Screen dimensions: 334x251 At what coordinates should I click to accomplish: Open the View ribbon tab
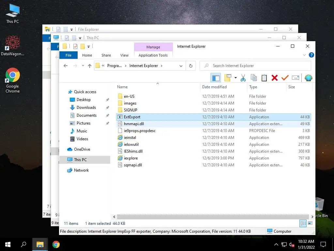124,55
